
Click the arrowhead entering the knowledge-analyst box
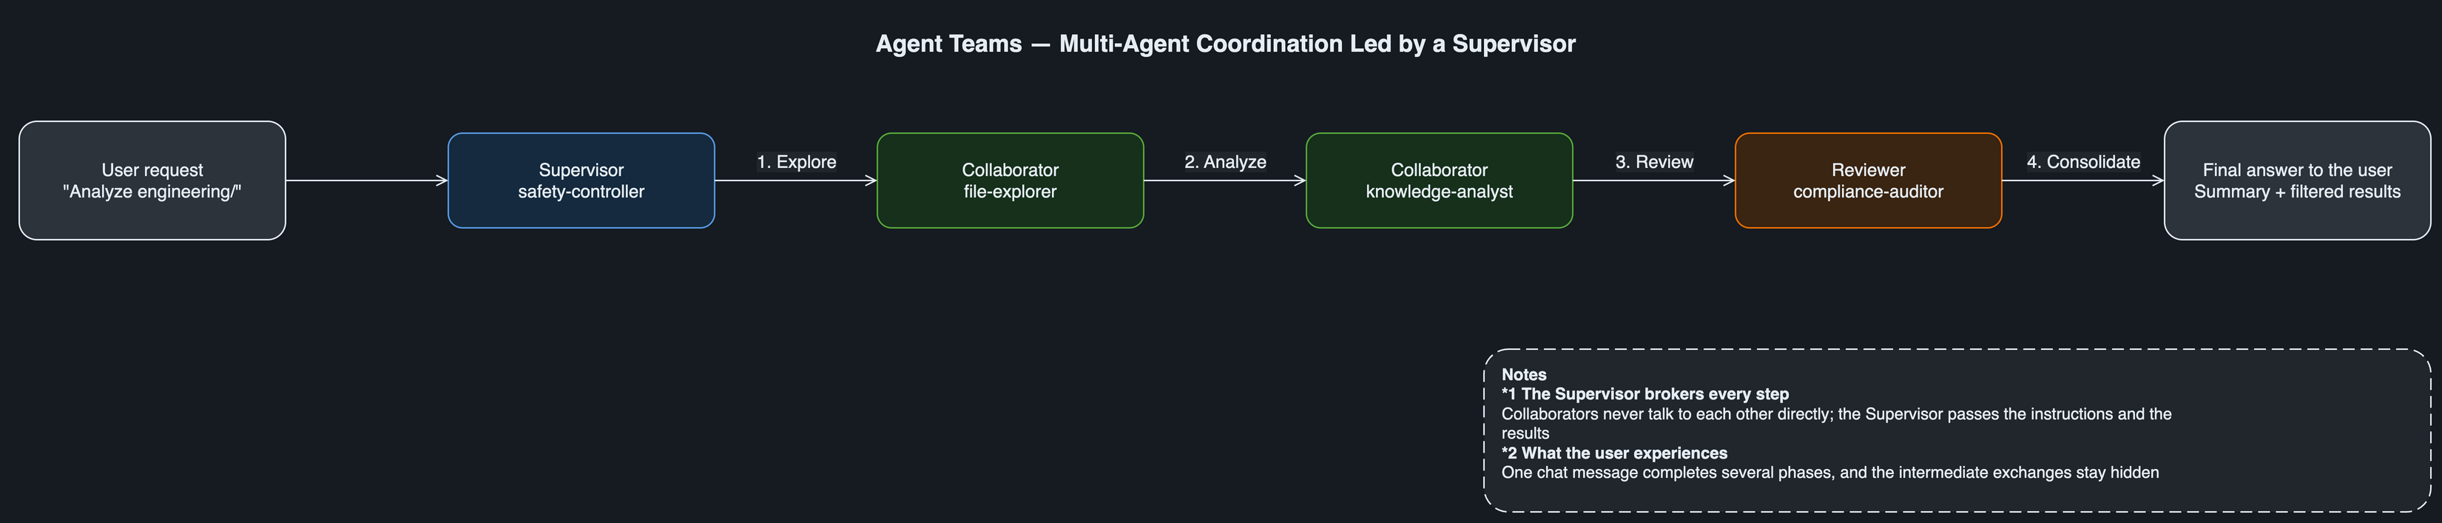1300,180
